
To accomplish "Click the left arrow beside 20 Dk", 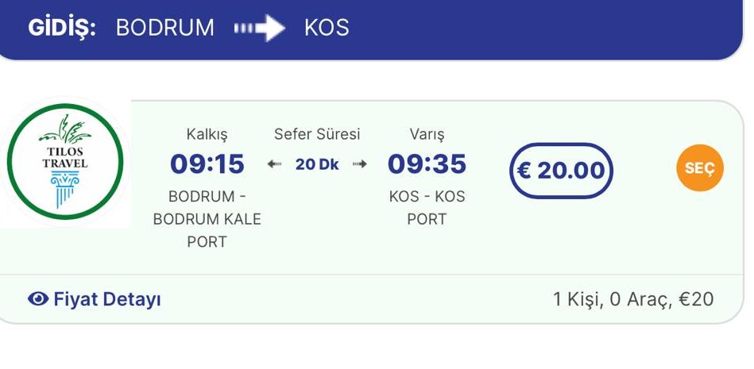I will click(x=274, y=164).
